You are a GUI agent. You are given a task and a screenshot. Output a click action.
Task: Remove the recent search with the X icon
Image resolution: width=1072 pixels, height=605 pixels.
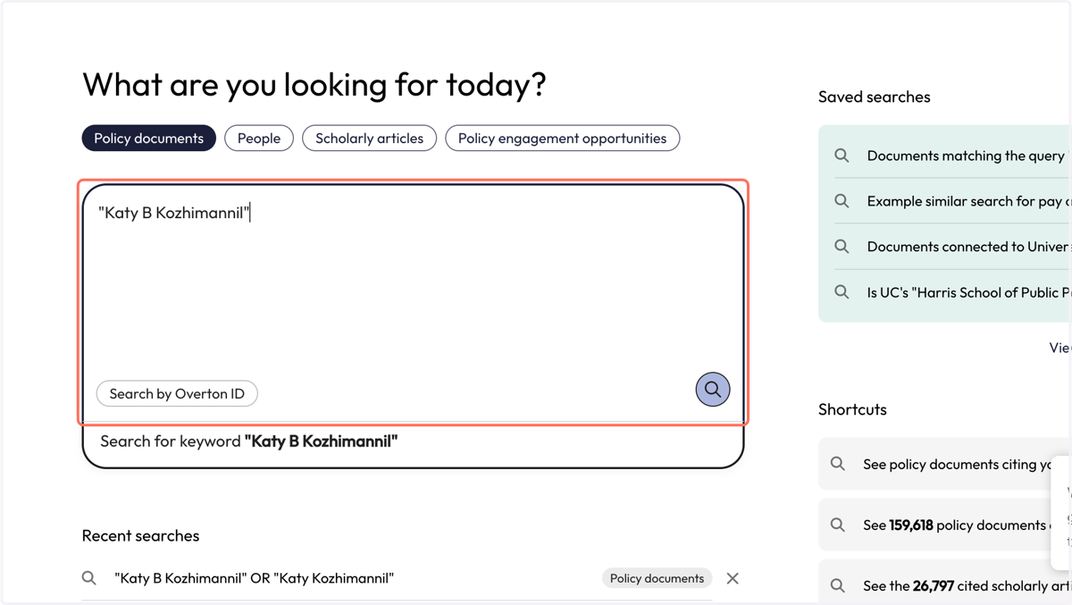point(733,579)
